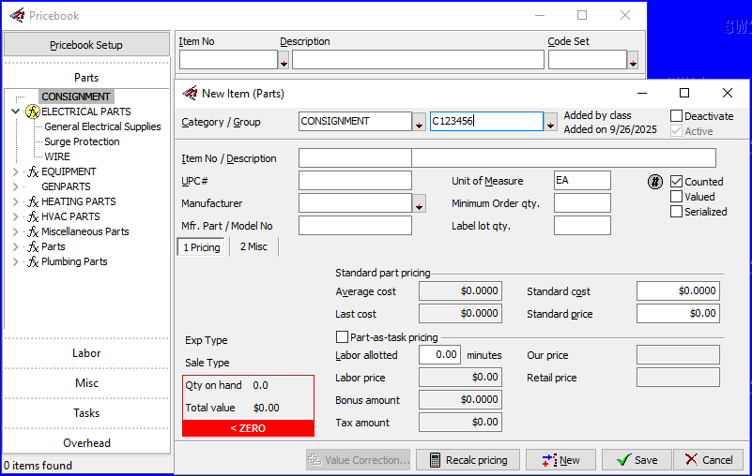
Task: Open the Category CONSIGNMENT dropdown
Action: tap(419, 122)
